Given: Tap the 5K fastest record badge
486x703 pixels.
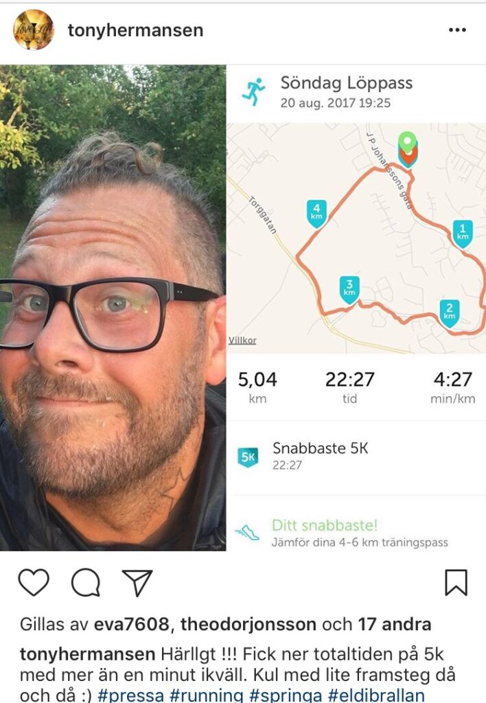Looking at the screenshot, I should click(x=248, y=457).
